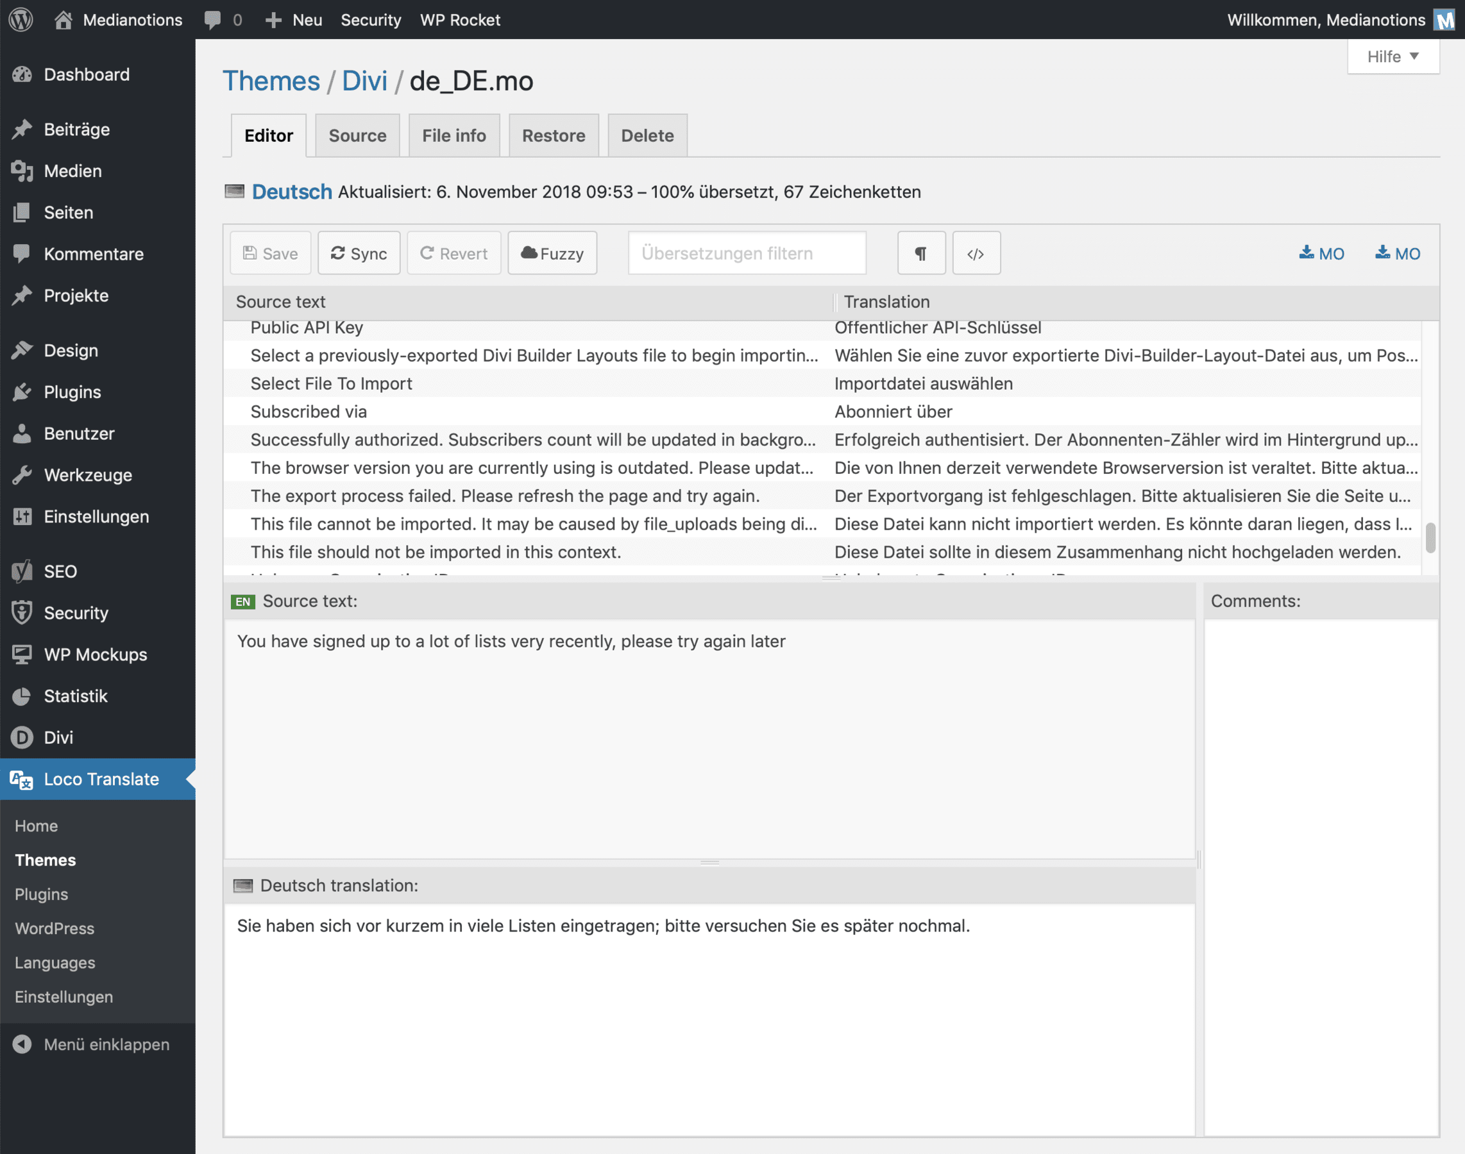Toggle invisible characters paragraph button
Viewport: 1465px width, 1154px height.
coord(922,253)
